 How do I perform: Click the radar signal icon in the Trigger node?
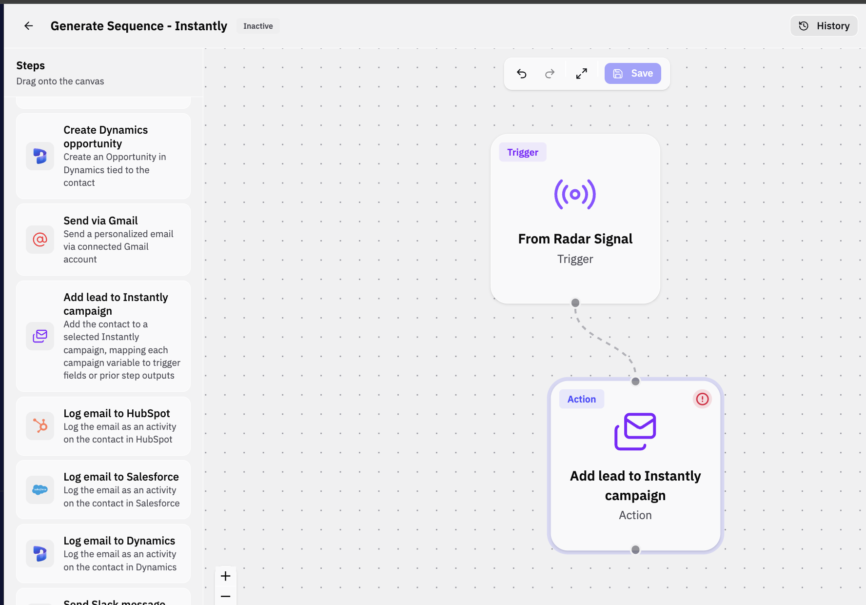(575, 194)
